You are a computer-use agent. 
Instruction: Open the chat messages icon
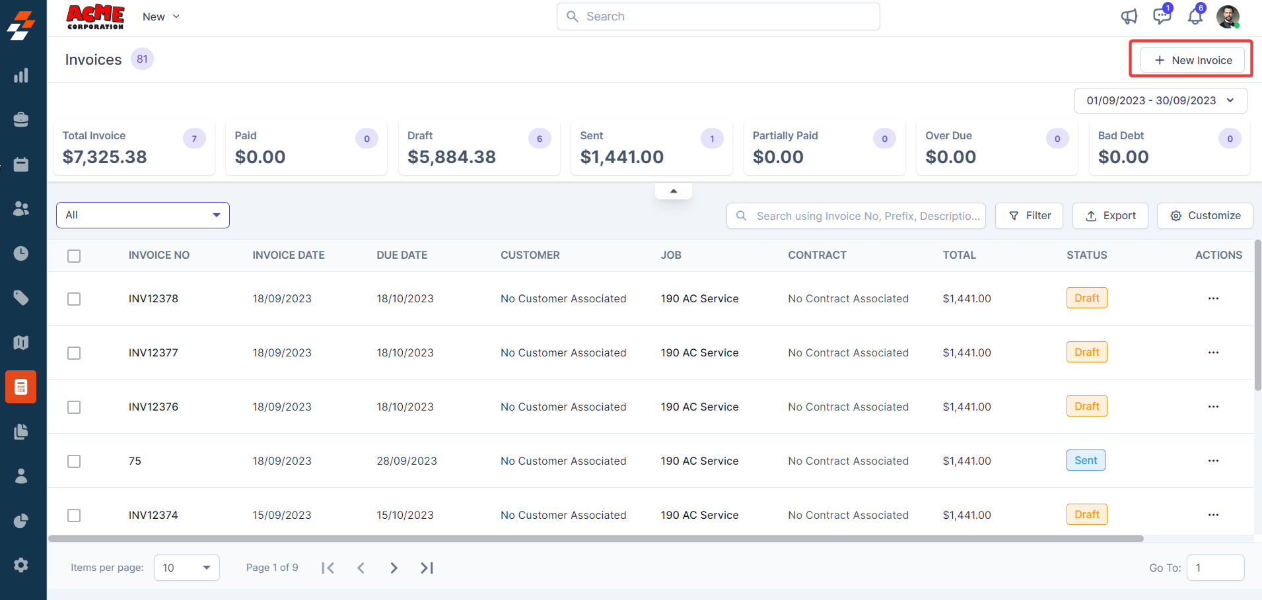coord(1162,17)
